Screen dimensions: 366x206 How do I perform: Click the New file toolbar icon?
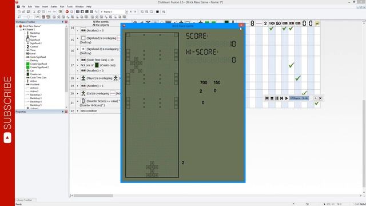tap(19, 11)
